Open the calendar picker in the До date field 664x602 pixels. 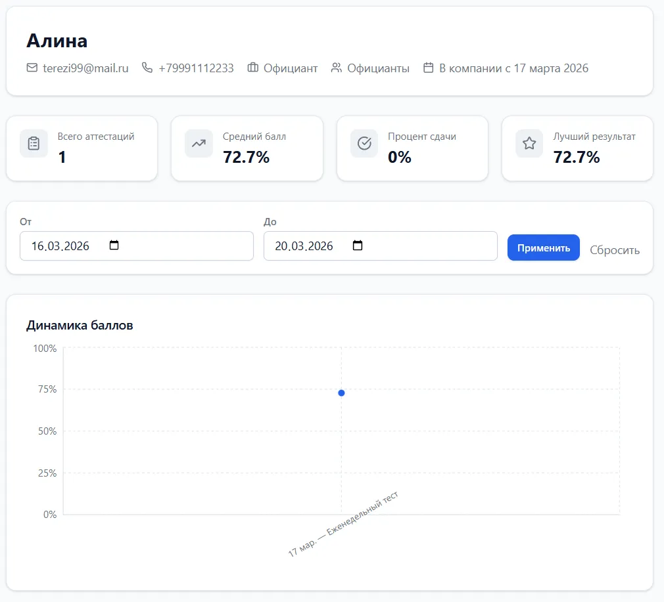click(x=358, y=245)
